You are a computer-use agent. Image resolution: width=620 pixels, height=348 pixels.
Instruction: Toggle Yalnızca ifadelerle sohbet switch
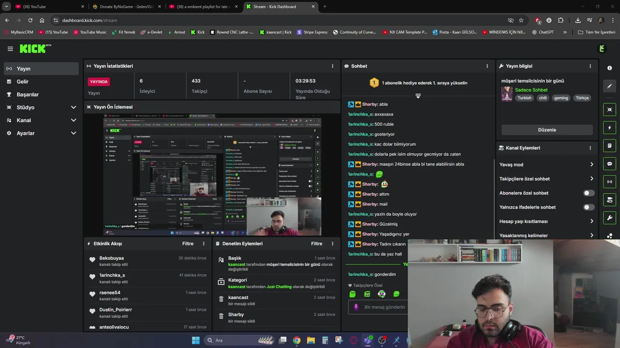point(589,207)
